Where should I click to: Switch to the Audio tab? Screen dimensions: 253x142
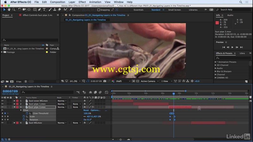click(230, 15)
